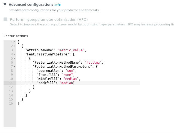
Task: Fold the code at line 1 arrow
Action: pyautogui.click(x=15, y=42)
